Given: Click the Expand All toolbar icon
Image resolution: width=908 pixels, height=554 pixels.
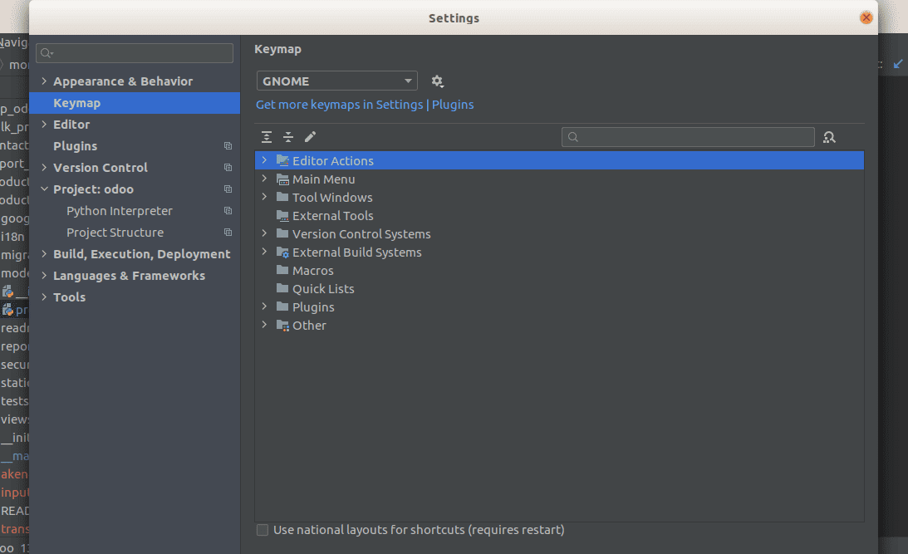Looking at the screenshot, I should [267, 137].
